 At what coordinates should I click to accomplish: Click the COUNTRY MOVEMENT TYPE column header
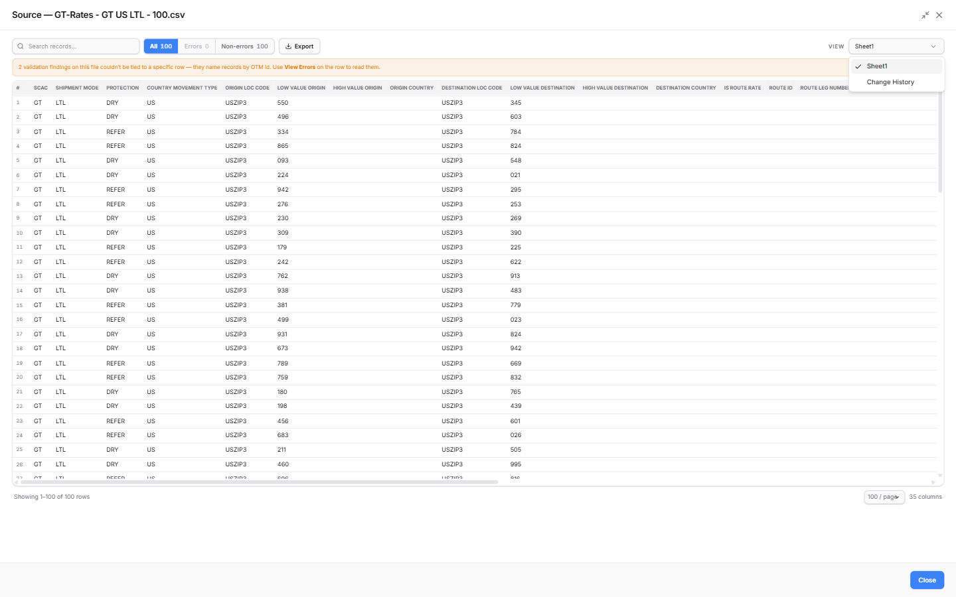pos(182,88)
